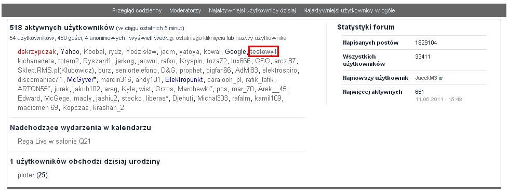
Task: Open Kopczas user profile
Action: point(75,107)
